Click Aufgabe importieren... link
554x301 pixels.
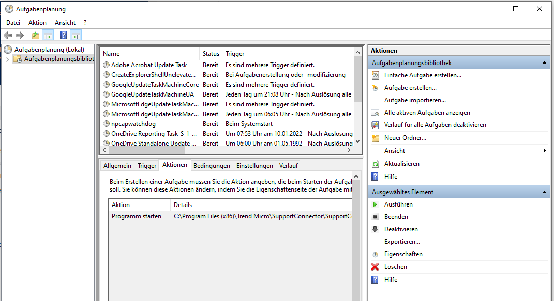415,100
